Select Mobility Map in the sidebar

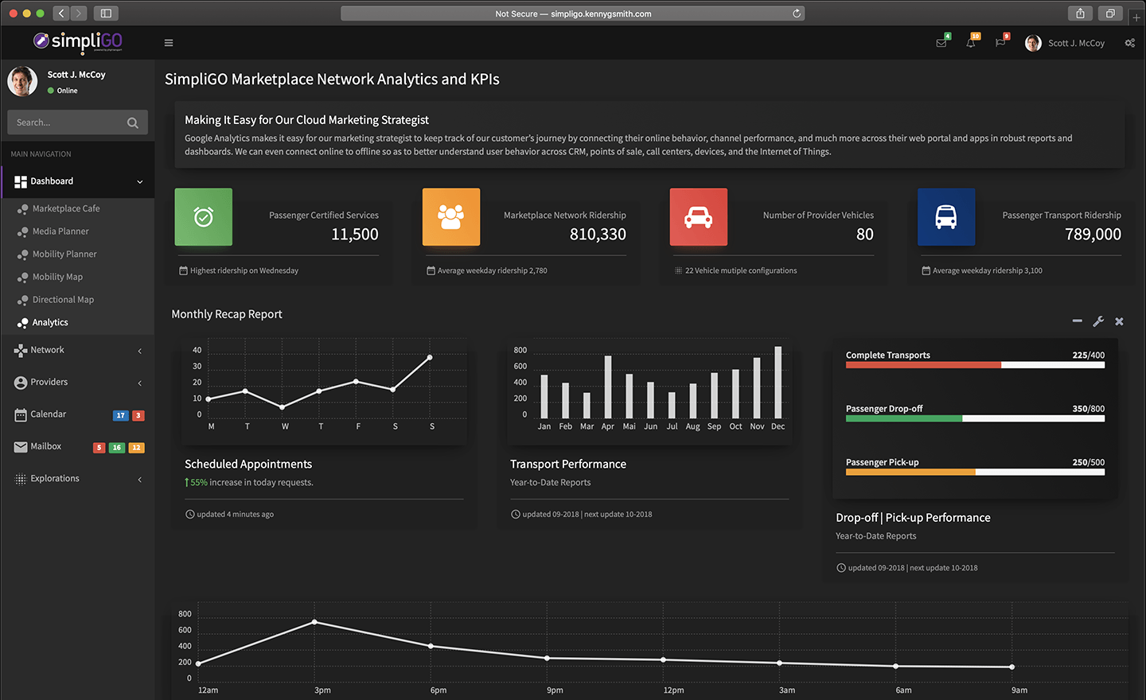(57, 277)
